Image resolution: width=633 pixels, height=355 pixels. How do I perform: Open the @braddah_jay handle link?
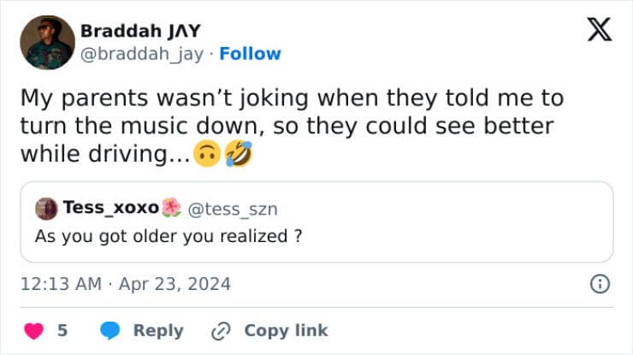(x=142, y=54)
